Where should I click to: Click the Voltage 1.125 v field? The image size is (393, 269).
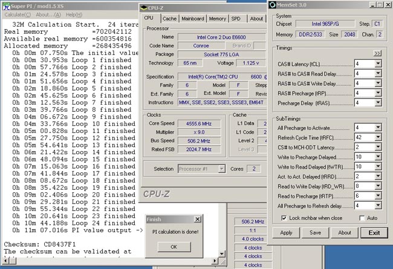click(x=251, y=63)
